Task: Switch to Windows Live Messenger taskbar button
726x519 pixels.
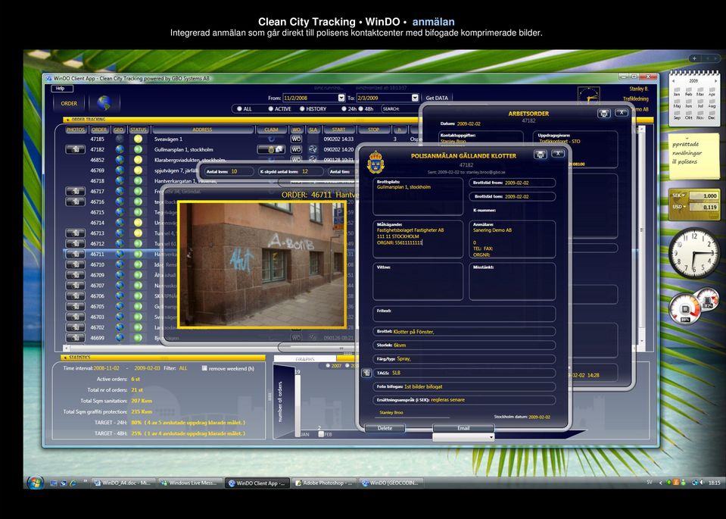Action: point(190,483)
